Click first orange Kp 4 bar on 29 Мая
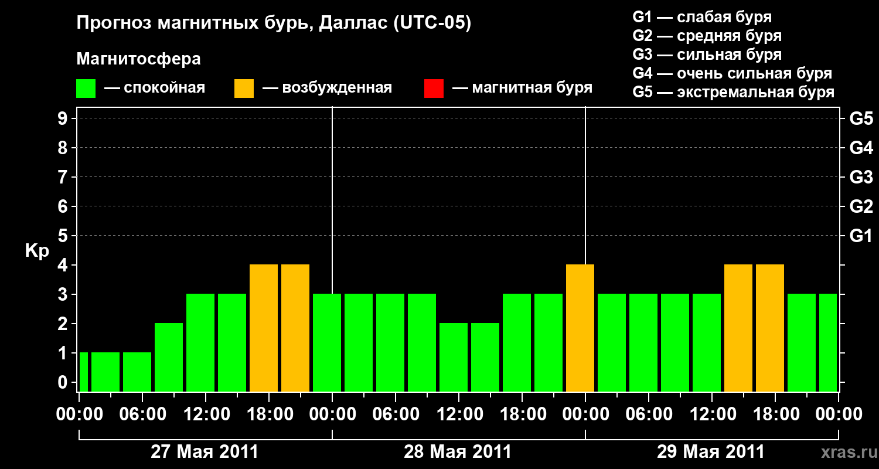The width and height of the screenshot is (879, 469). click(738, 328)
